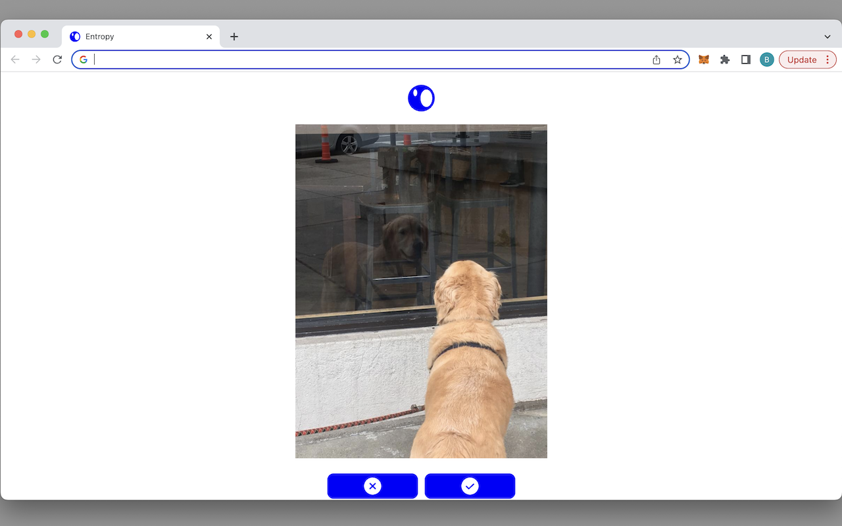
Task: Open a new browser tab
Action: point(234,37)
